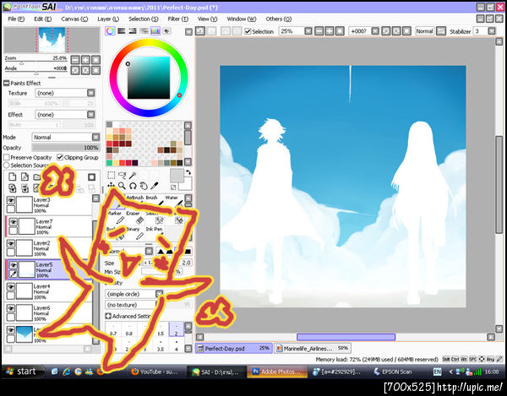Choose the Ink Pen tool

tap(155, 233)
